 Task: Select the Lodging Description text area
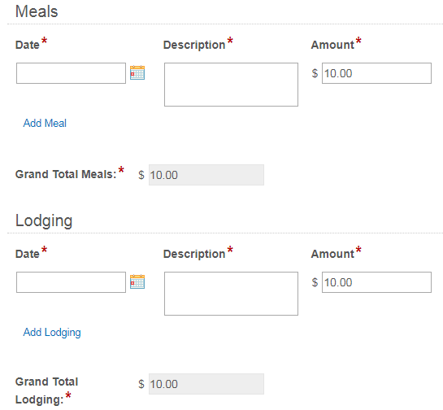(x=231, y=294)
